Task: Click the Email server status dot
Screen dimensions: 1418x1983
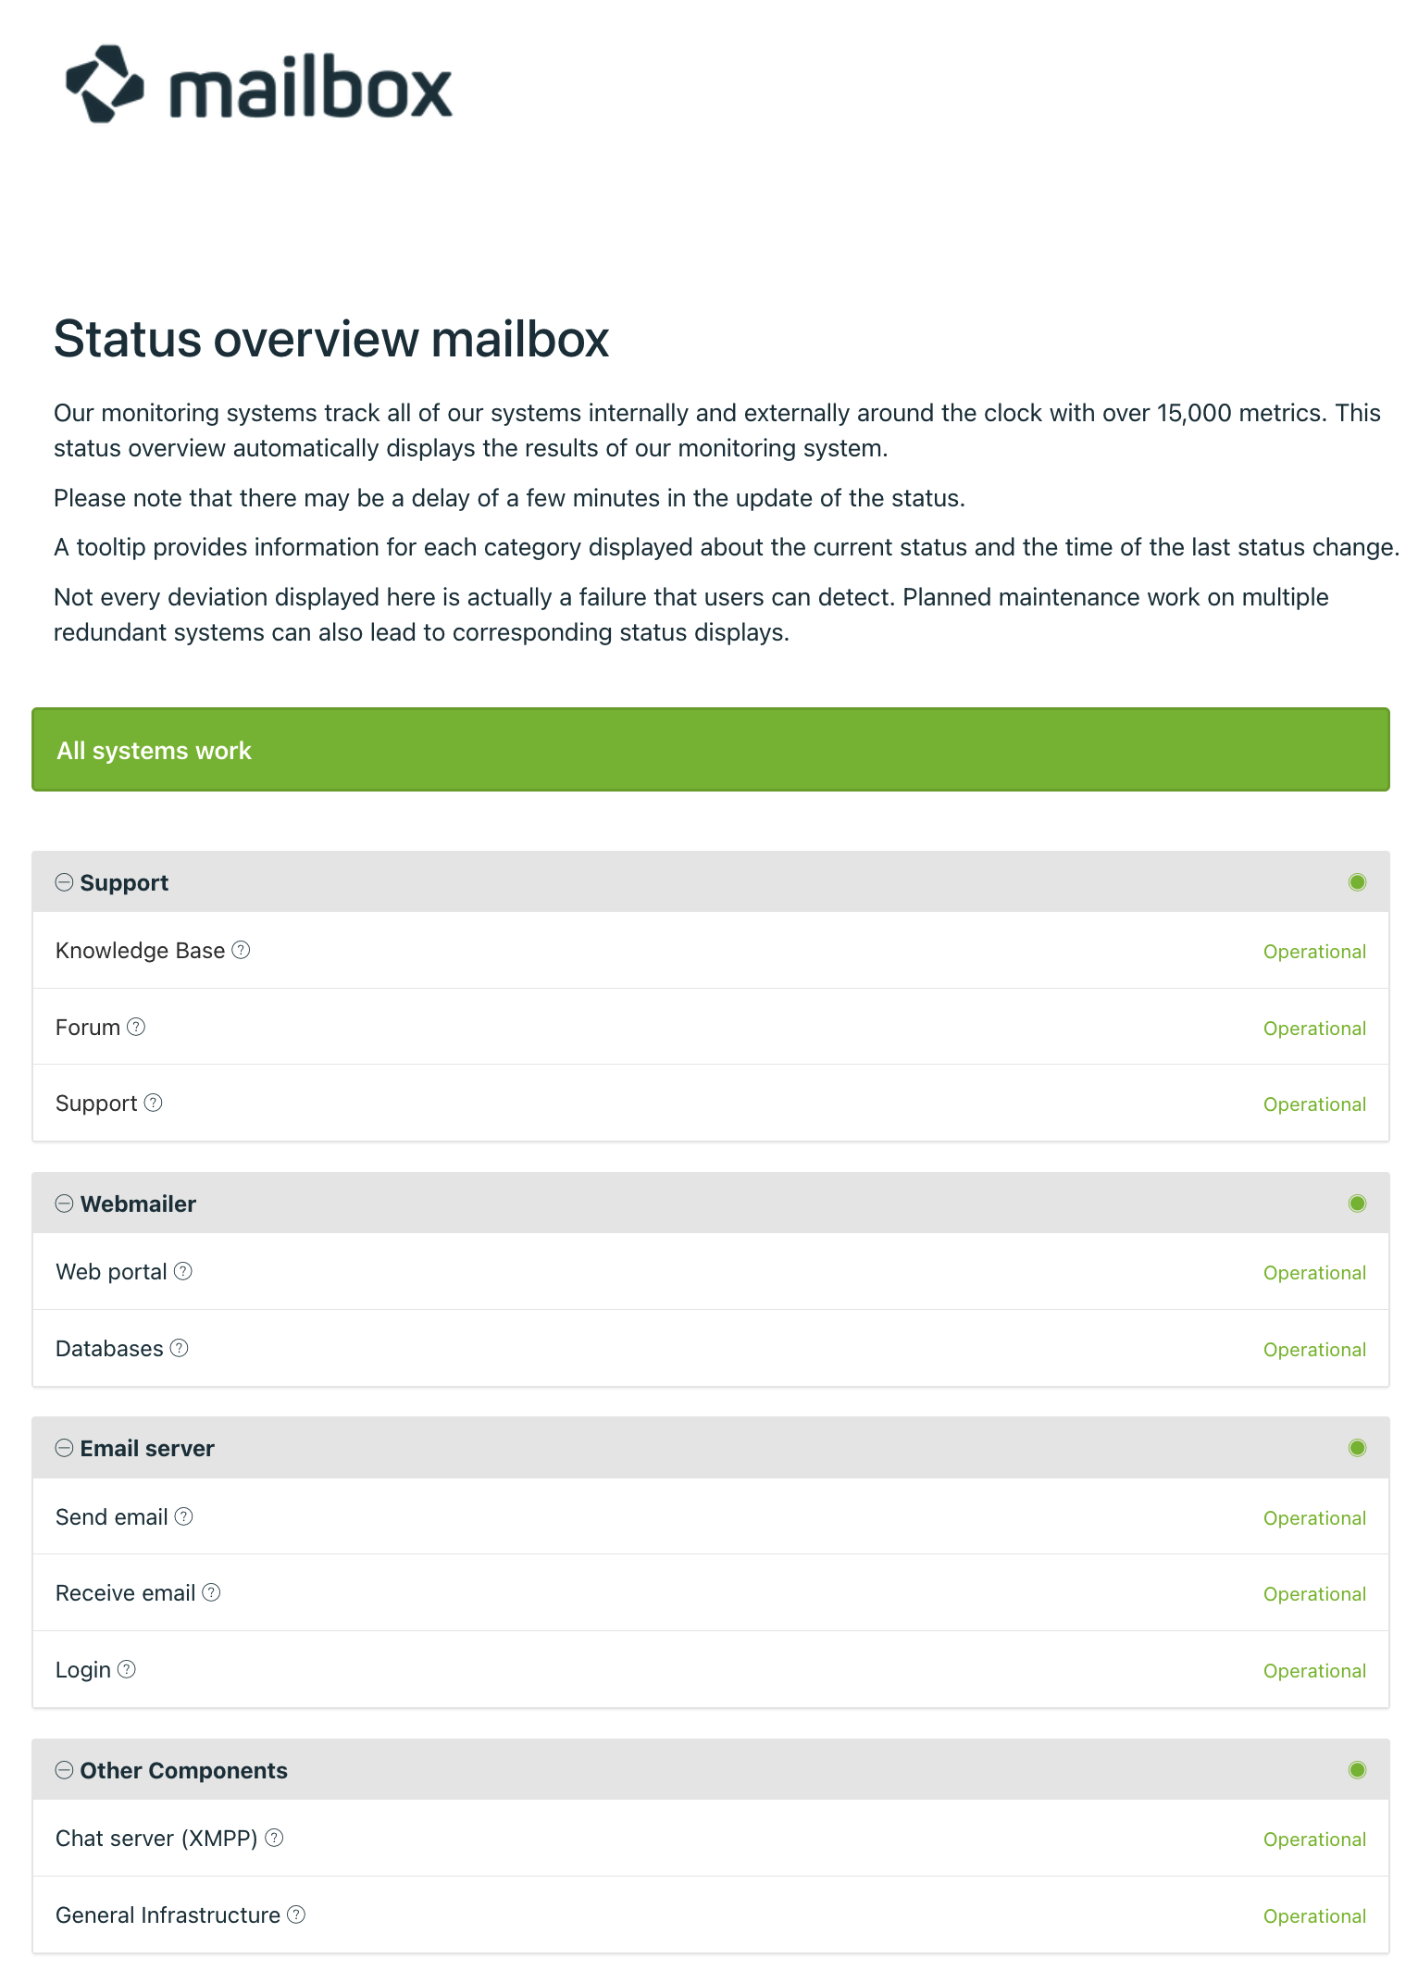Action: (x=1357, y=1448)
